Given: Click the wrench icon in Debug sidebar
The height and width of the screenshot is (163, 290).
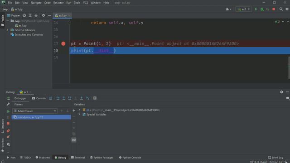Looking at the screenshot, I should (x=8, y=105).
